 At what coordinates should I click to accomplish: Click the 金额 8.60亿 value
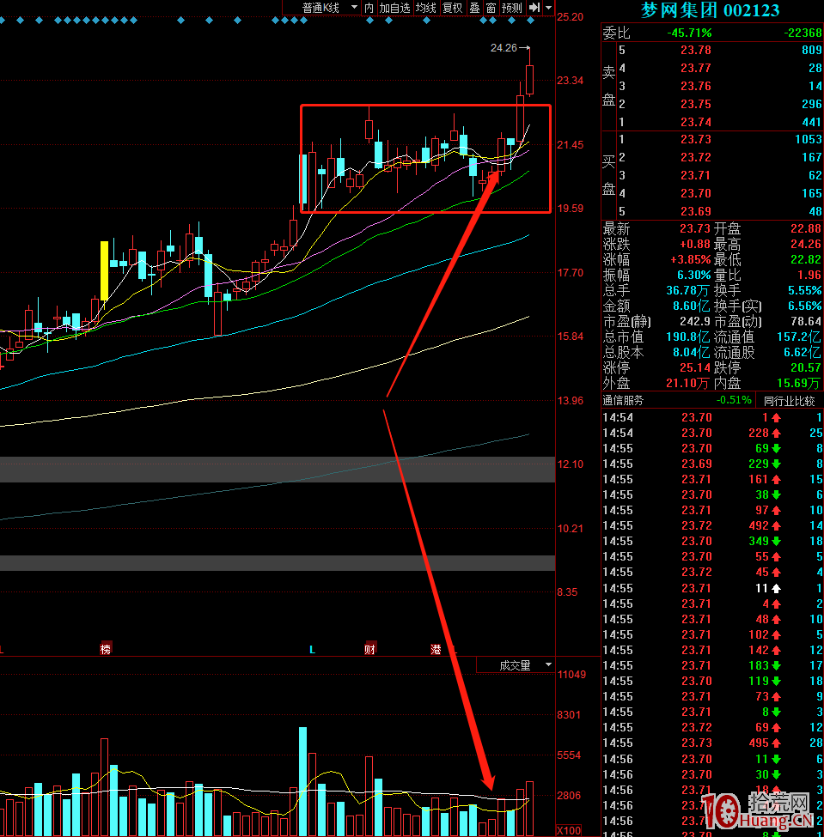(x=691, y=306)
